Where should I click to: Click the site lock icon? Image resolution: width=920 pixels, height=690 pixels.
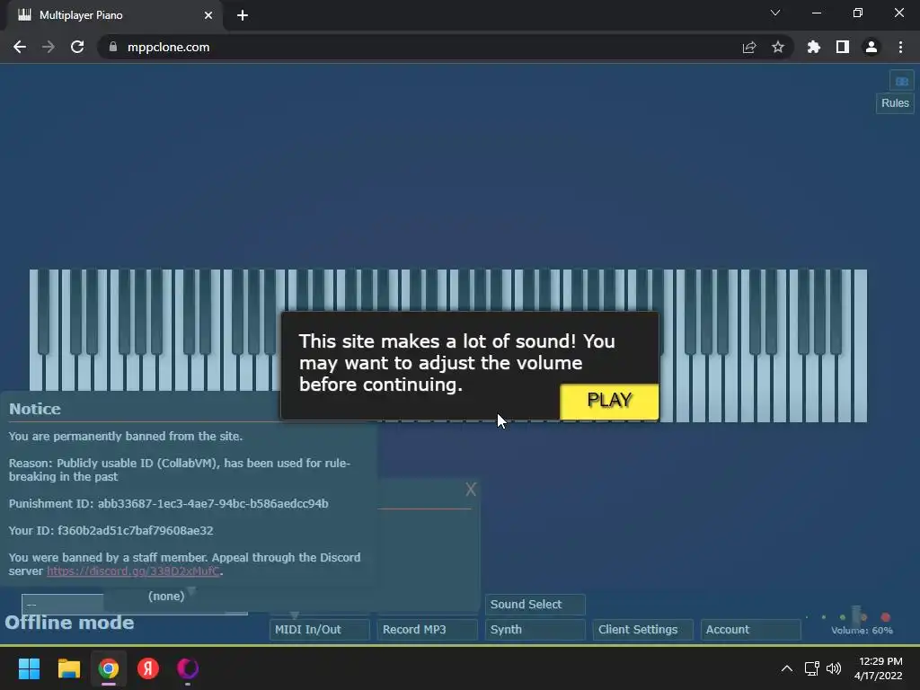[x=113, y=47]
